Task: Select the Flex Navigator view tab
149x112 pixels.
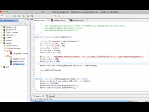Action: coord(9,20)
